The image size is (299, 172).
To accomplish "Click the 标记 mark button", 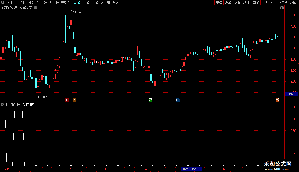I will (274, 2).
